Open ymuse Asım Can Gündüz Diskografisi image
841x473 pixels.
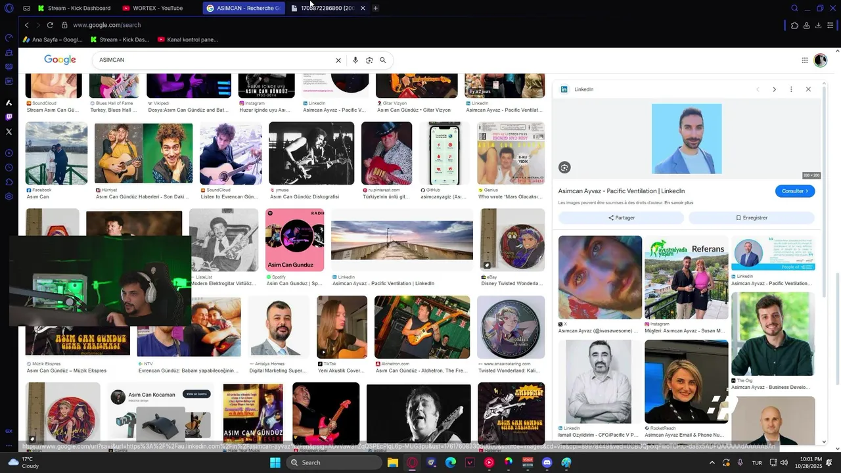click(311, 153)
